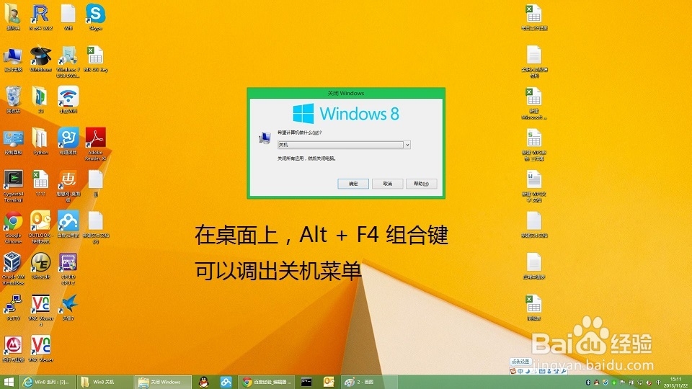Image resolution: width=692 pixels, height=389 pixels.
Task: Open the VNC Viewer 4 shortcut
Action: tap(40, 310)
